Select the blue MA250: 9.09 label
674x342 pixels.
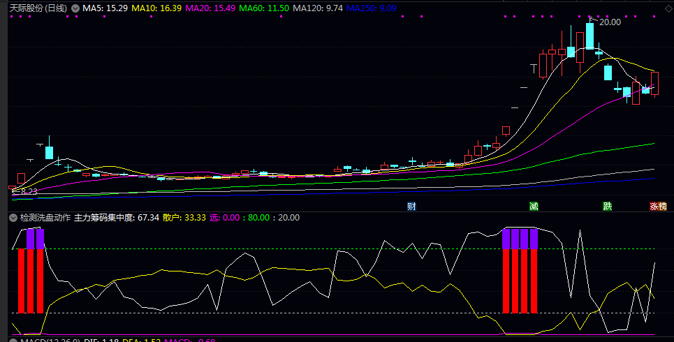(x=372, y=8)
